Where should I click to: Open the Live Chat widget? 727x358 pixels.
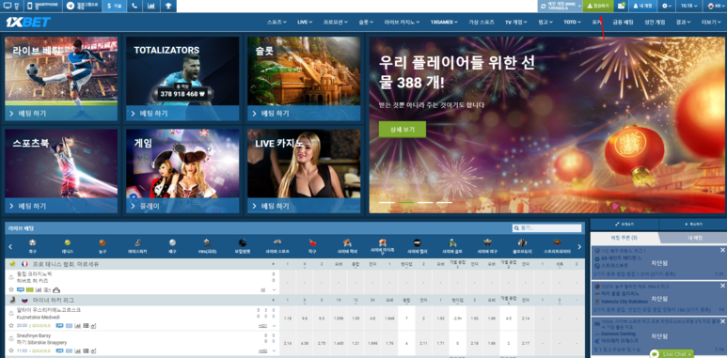click(672, 354)
